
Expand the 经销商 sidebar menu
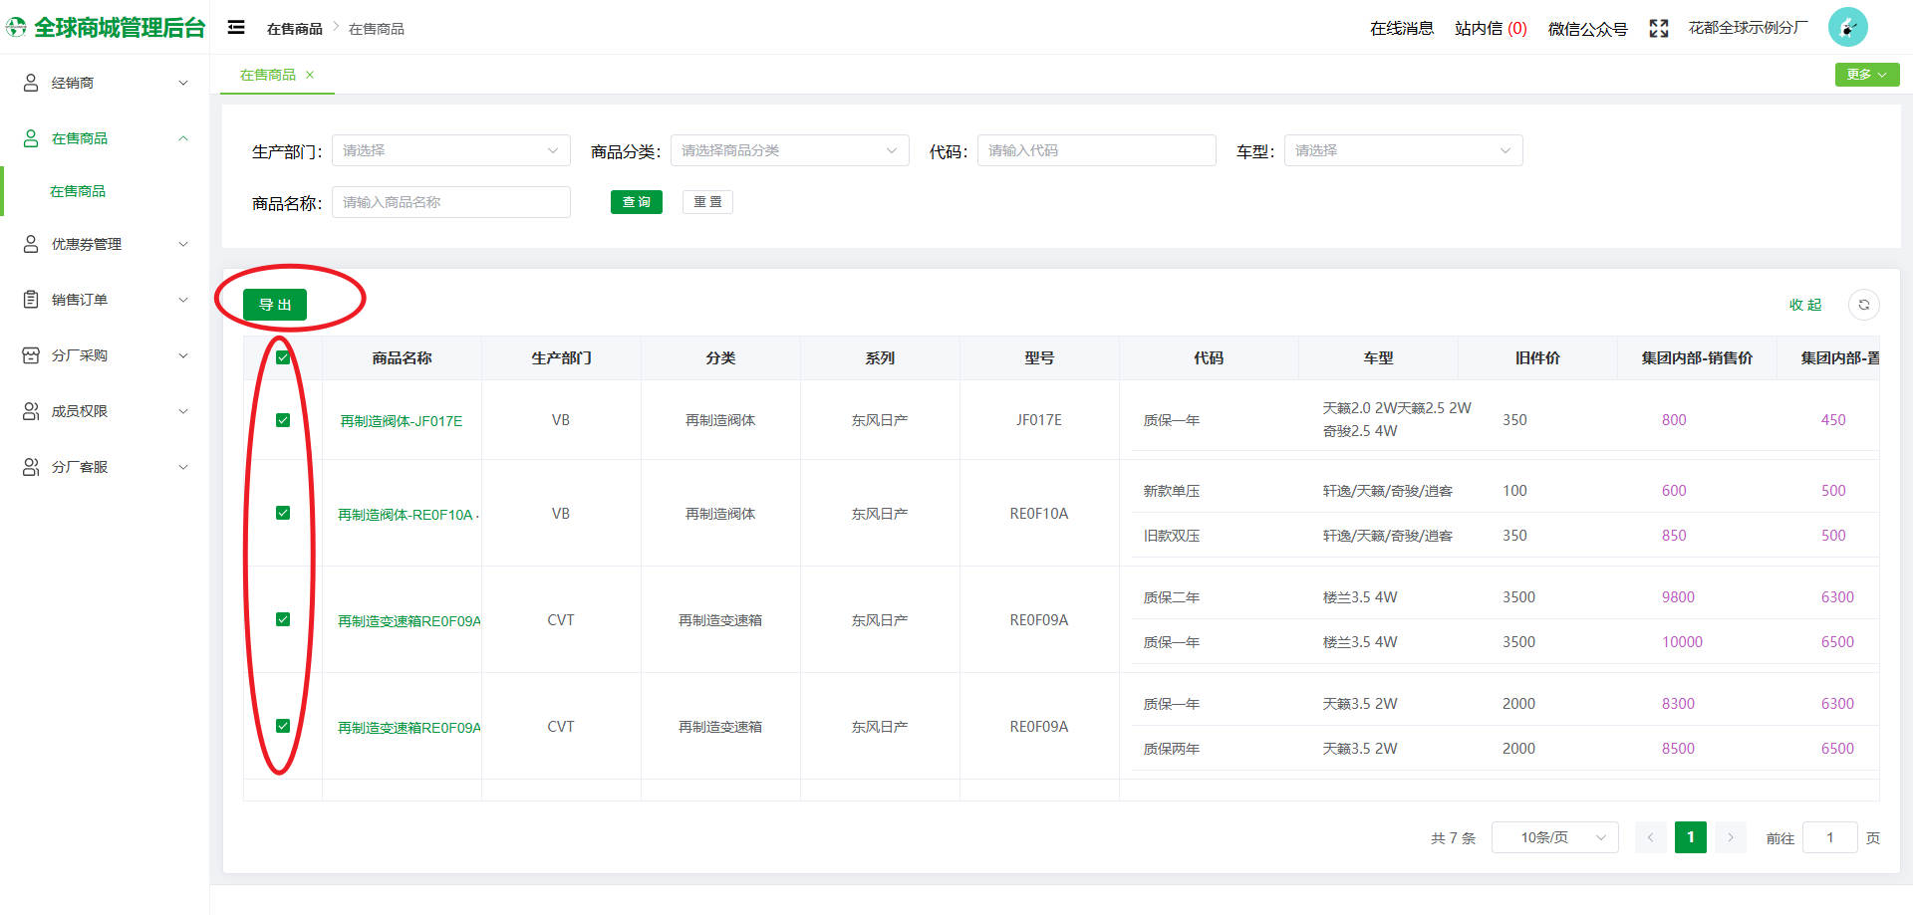coord(105,83)
